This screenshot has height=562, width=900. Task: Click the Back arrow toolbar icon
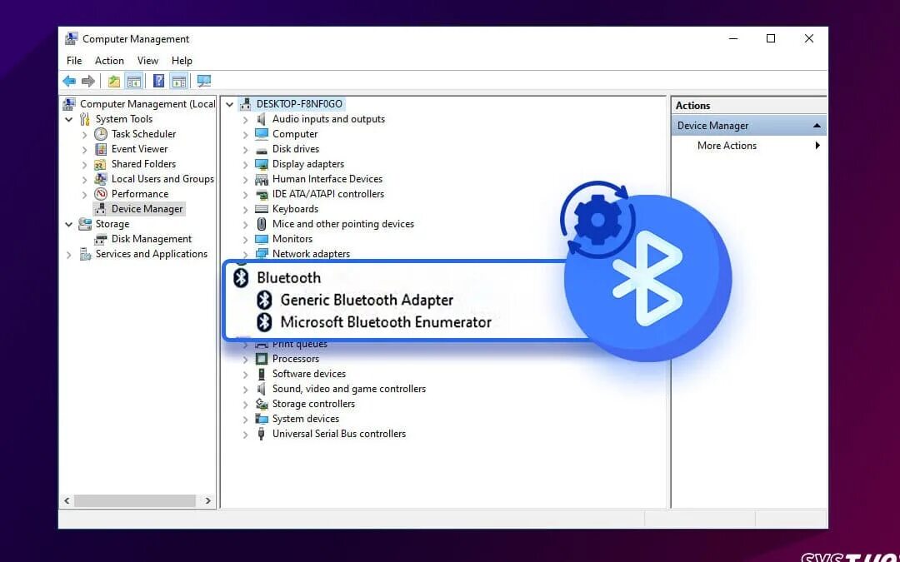(x=69, y=82)
